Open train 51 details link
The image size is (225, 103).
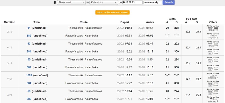click(x=29, y=28)
